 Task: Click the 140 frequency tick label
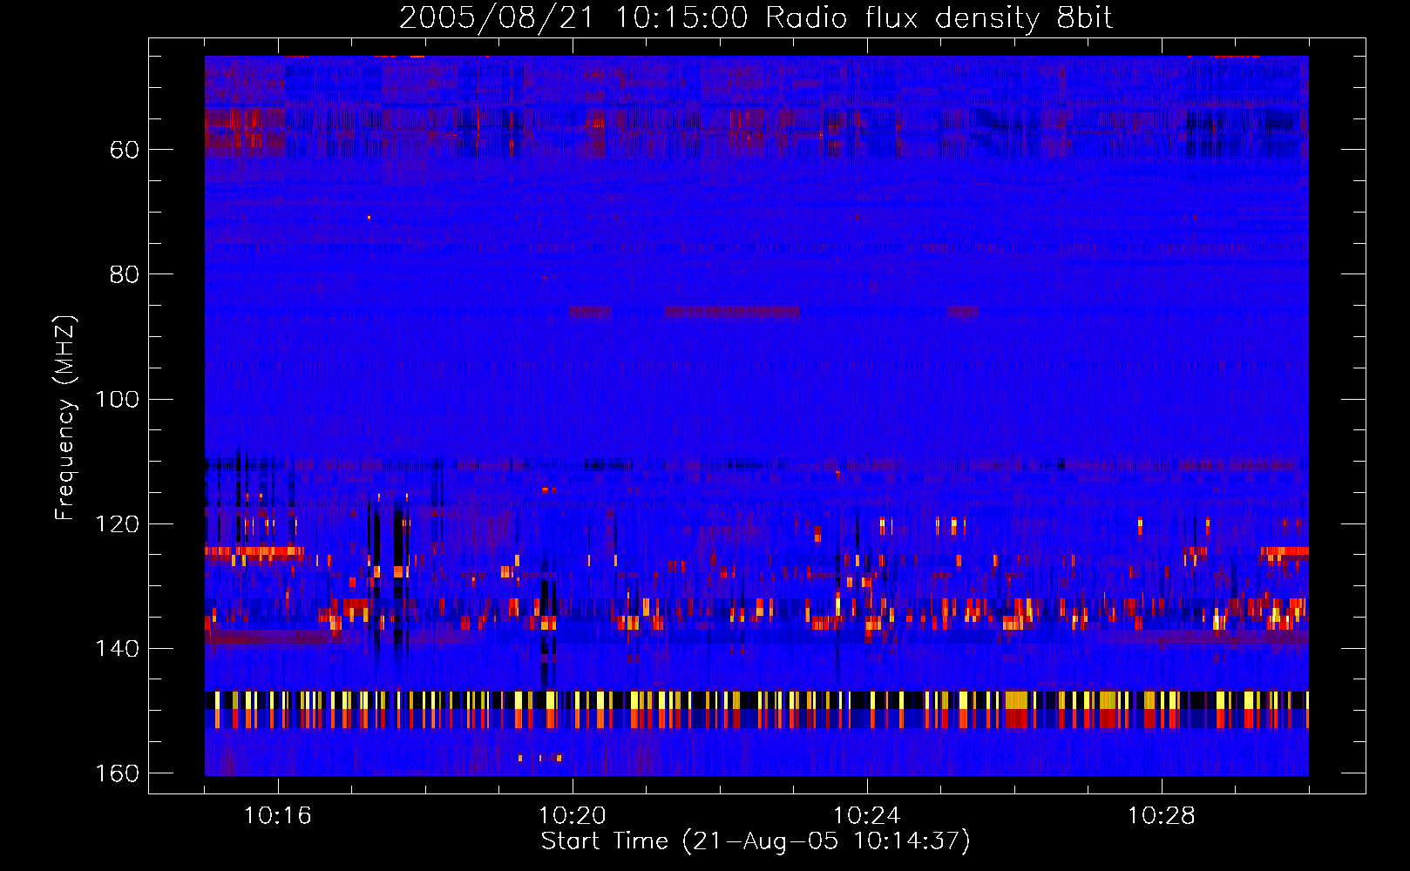pos(117,648)
